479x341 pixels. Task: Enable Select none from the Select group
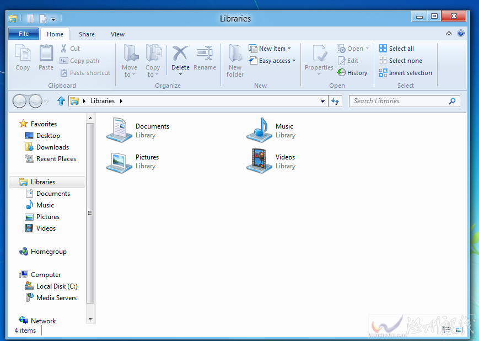pyautogui.click(x=401, y=61)
